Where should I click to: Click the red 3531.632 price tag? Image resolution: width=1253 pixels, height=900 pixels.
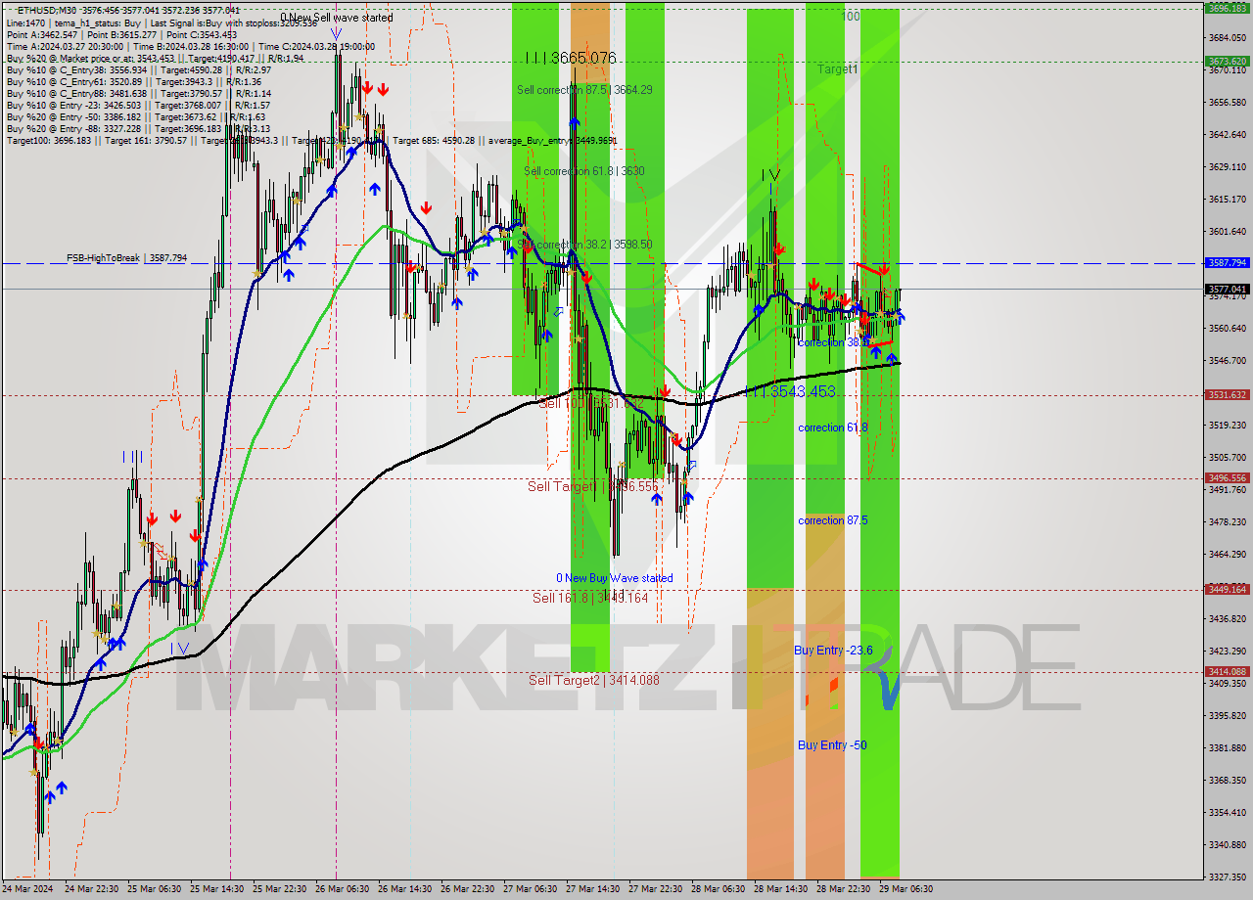click(x=1228, y=395)
